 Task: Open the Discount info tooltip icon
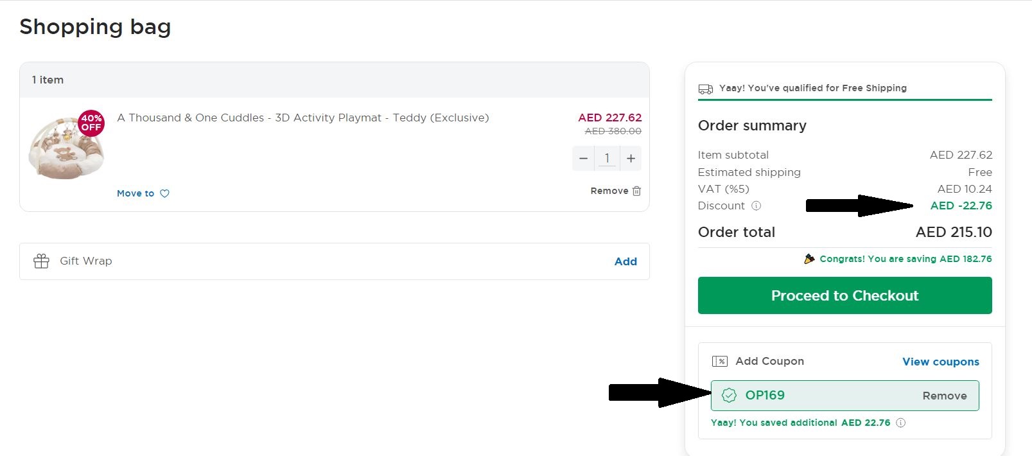[x=757, y=206]
